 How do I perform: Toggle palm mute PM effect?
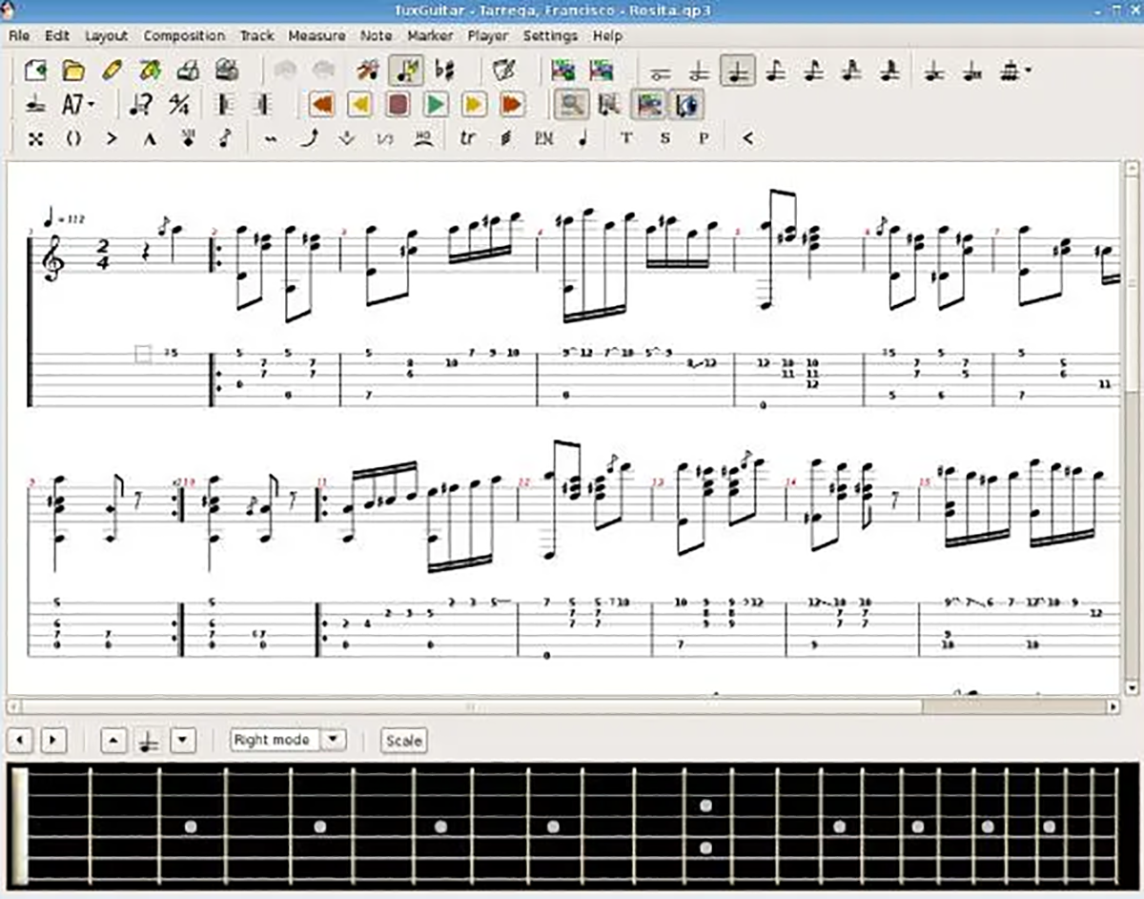point(543,138)
